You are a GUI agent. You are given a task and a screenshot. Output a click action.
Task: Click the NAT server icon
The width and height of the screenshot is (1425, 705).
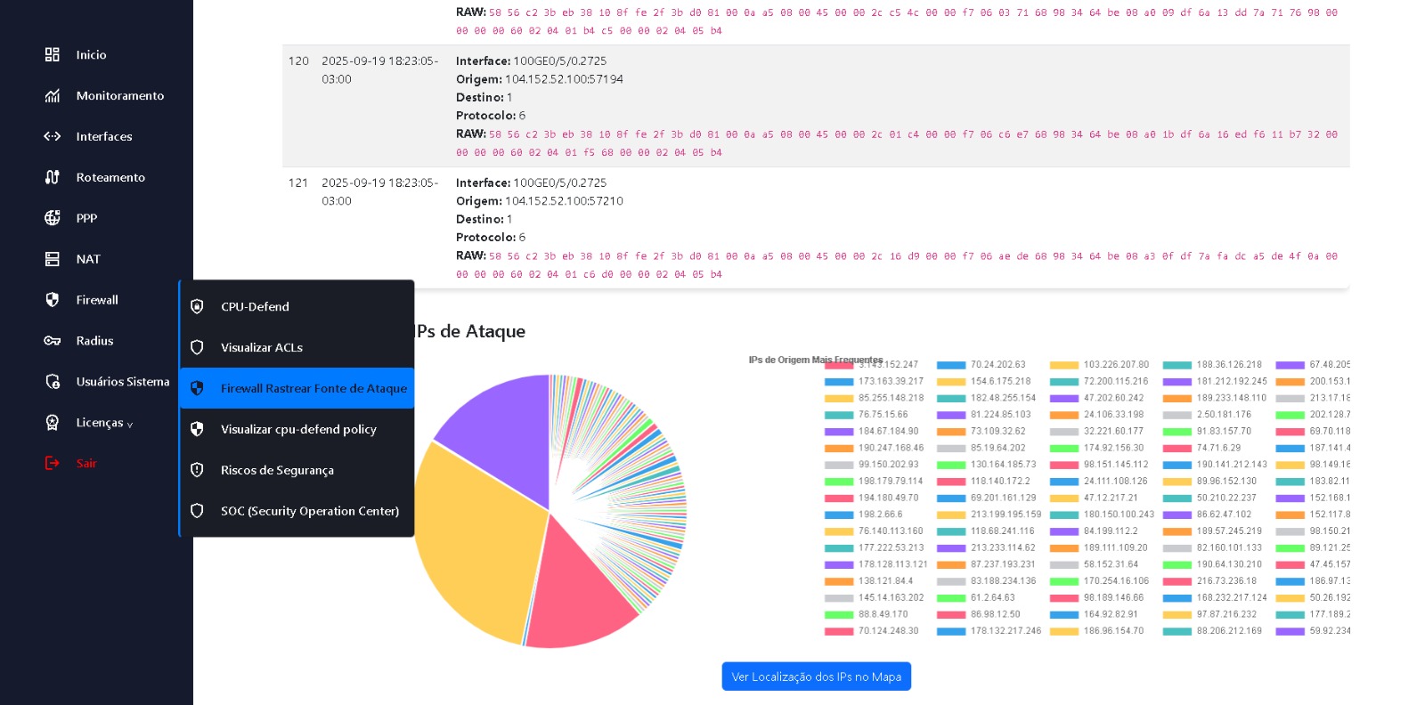[53, 259]
